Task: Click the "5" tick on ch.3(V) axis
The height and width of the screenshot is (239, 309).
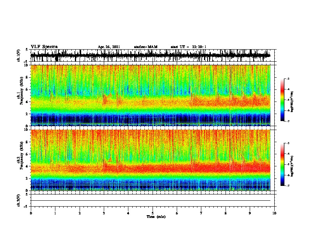Action: (x=27, y=194)
